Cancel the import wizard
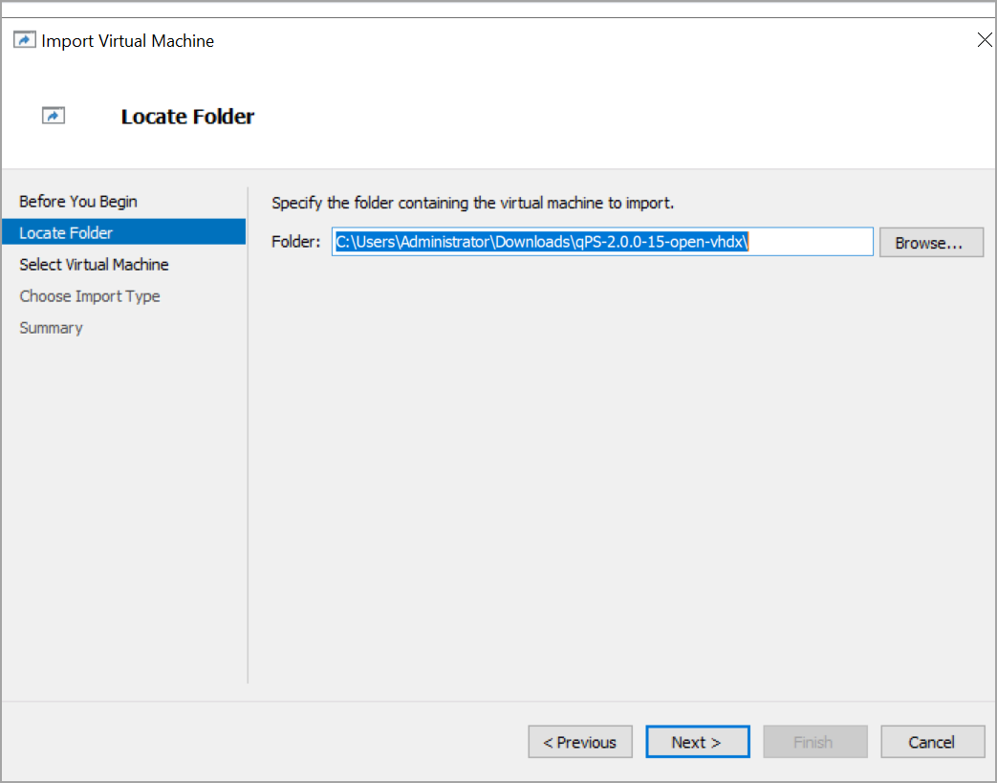Screen dimensions: 997x783 (932, 741)
